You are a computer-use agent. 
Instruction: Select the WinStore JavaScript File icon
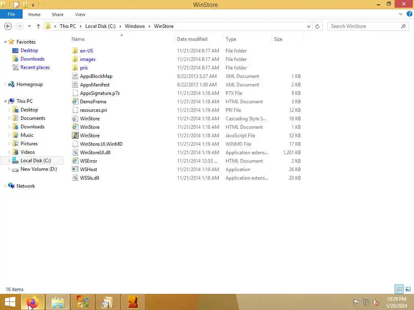tap(75, 135)
